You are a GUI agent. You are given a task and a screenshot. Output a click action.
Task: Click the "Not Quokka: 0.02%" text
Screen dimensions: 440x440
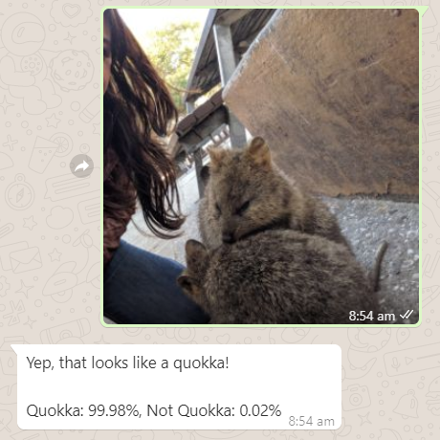tap(214, 410)
